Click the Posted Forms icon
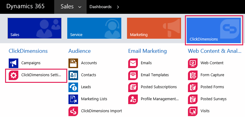 193,87
